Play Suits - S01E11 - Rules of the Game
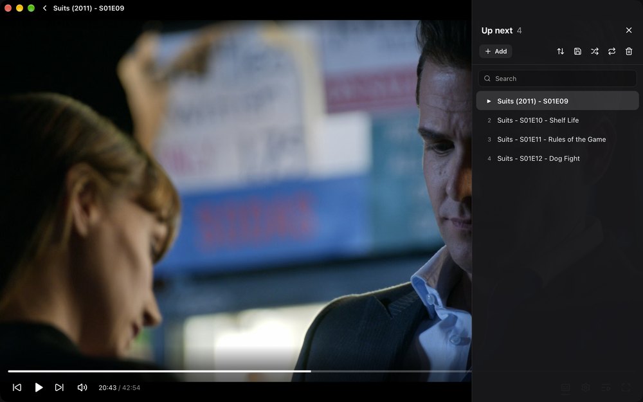Image resolution: width=643 pixels, height=402 pixels. (557, 140)
